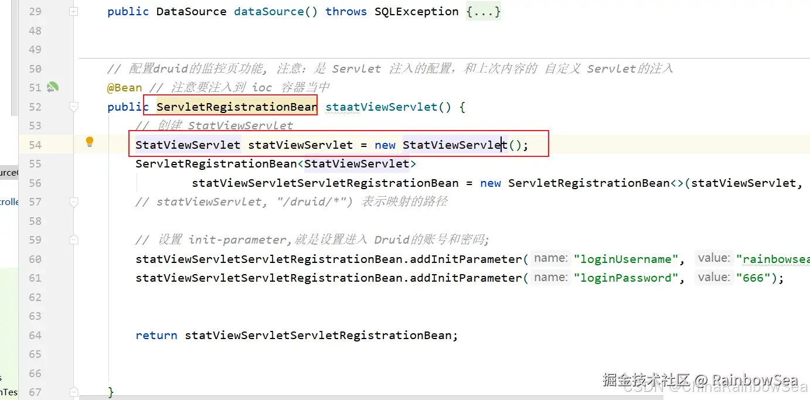The width and height of the screenshot is (810, 400).
Task: Click line number 54 in the gutter
Action: (x=35, y=145)
